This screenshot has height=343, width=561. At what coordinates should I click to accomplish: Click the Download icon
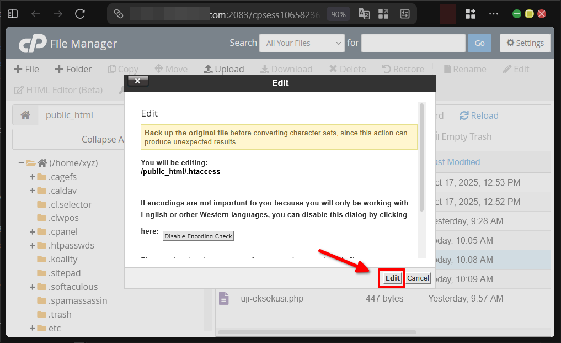point(286,68)
